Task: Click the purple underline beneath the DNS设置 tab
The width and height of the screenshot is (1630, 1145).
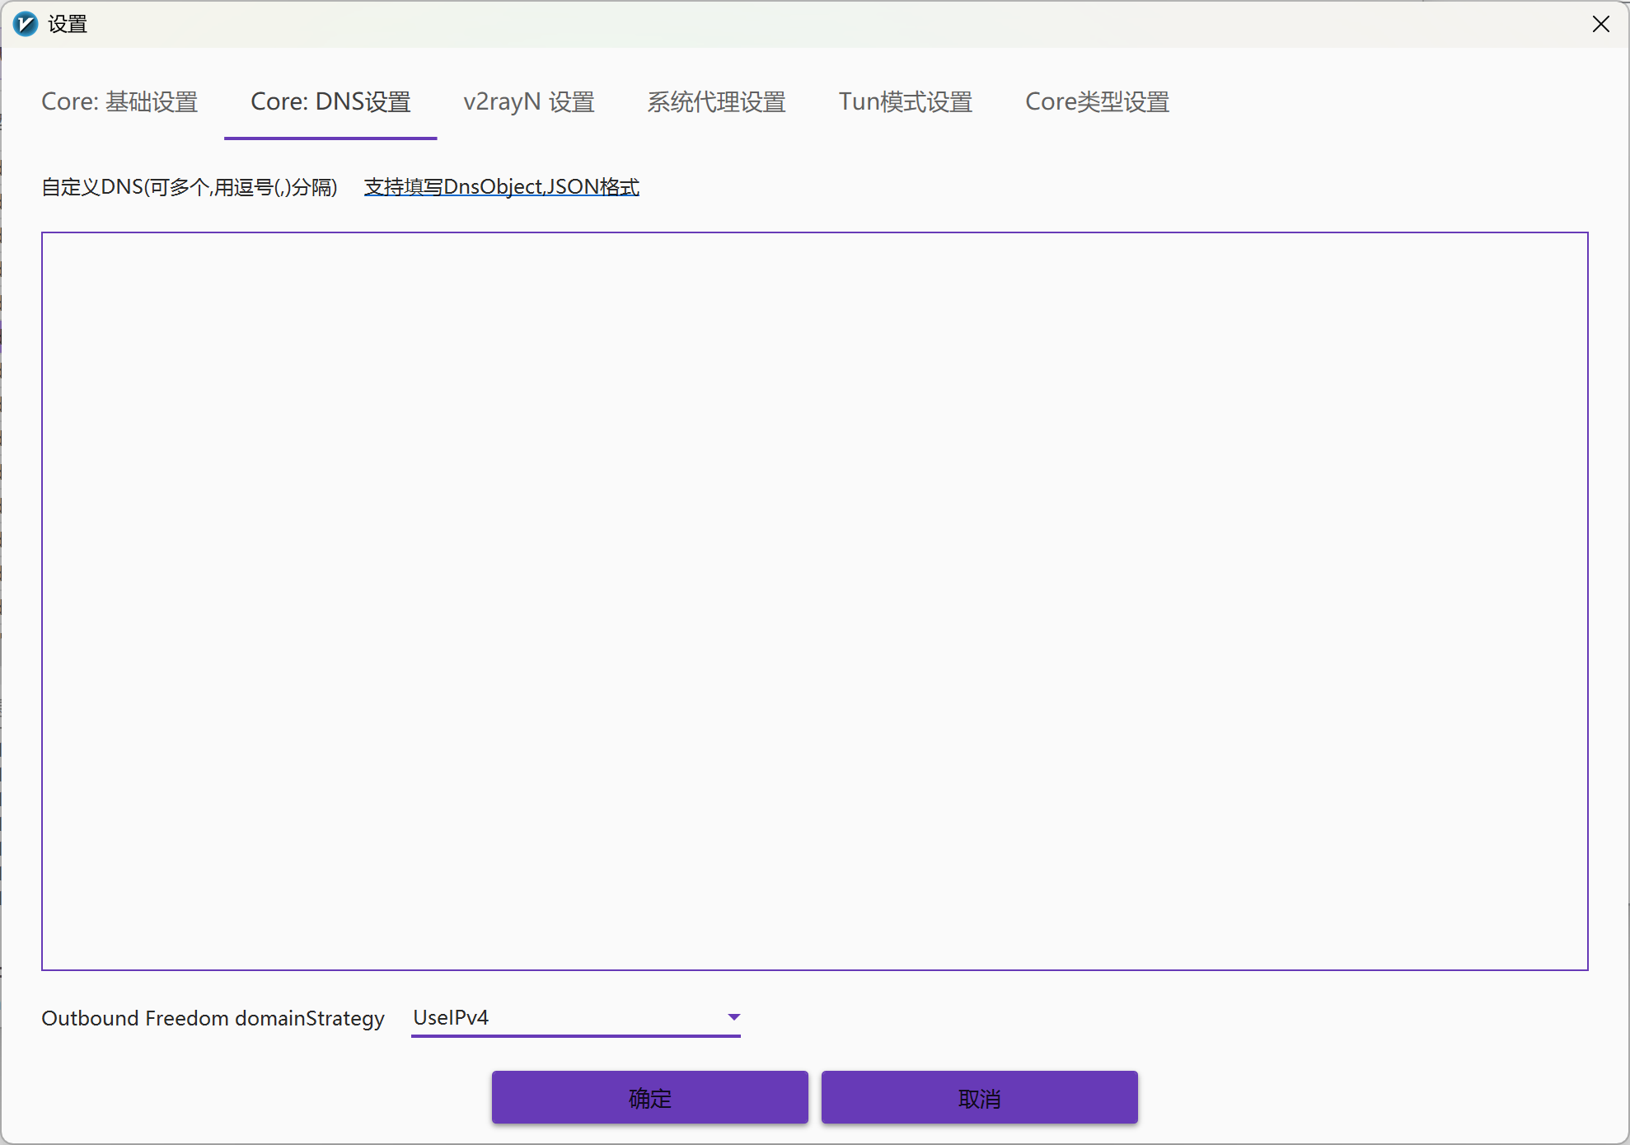Action: (330, 138)
